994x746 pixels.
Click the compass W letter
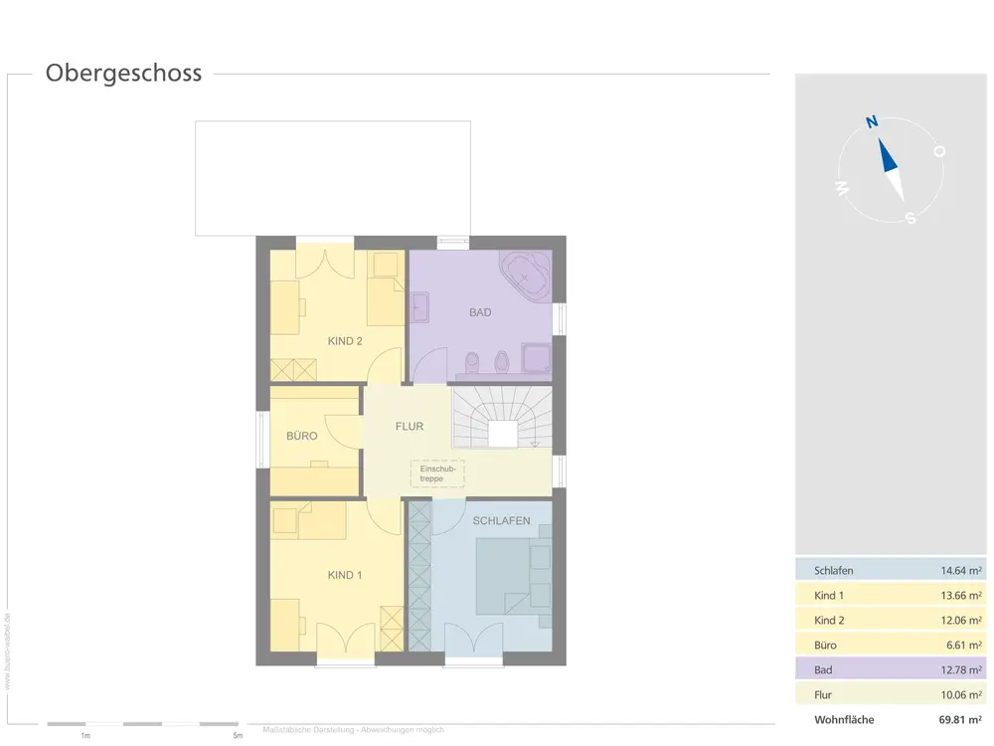click(842, 188)
